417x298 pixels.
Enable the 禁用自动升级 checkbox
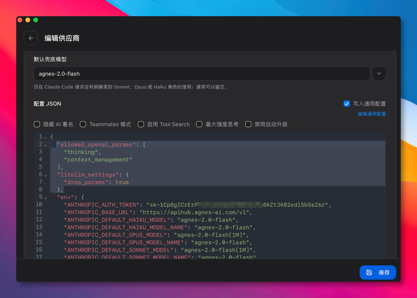tap(248, 124)
